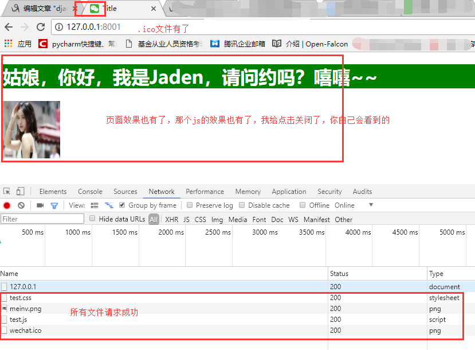The height and width of the screenshot is (350, 475).
Task: Click the Filter text input field
Action: point(42,219)
